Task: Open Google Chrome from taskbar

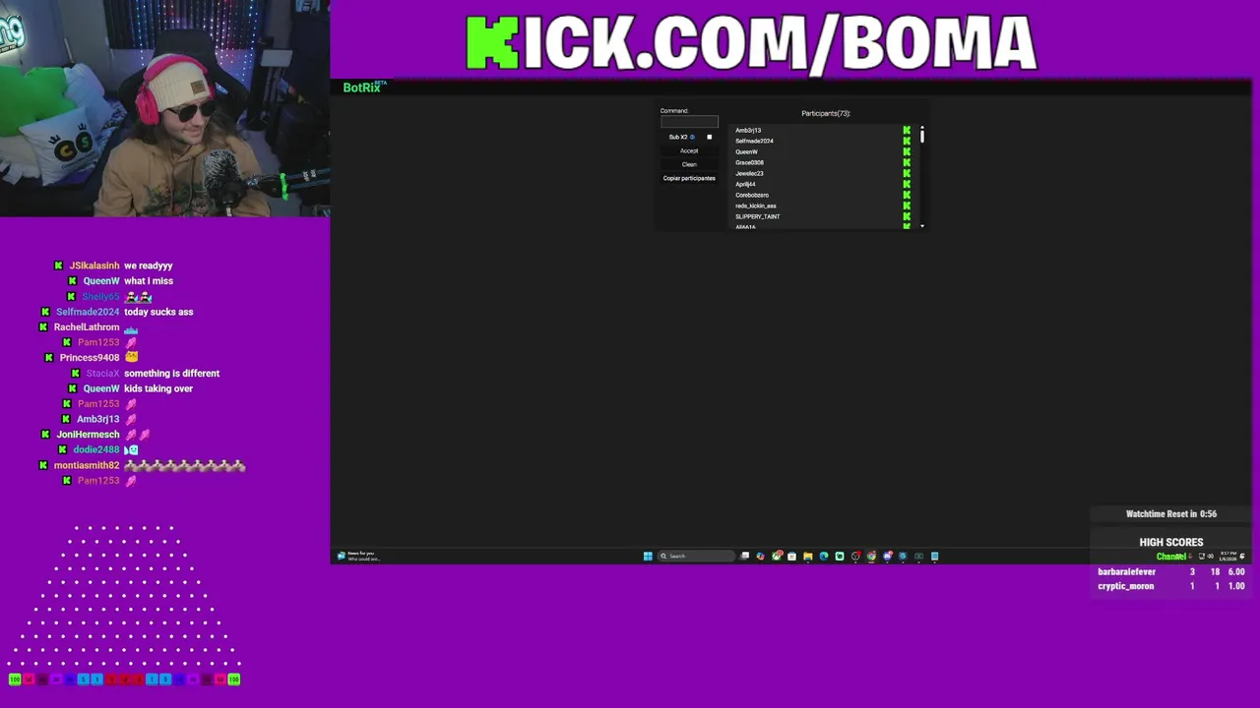Action: pos(871,556)
